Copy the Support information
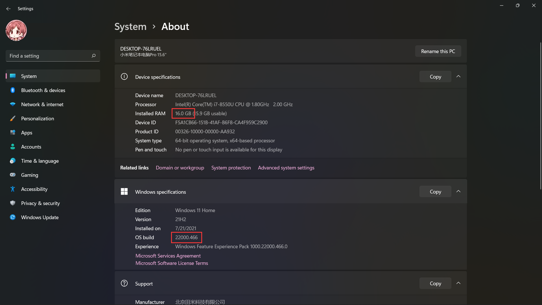This screenshot has width=542, height=305. click(435, 283)
